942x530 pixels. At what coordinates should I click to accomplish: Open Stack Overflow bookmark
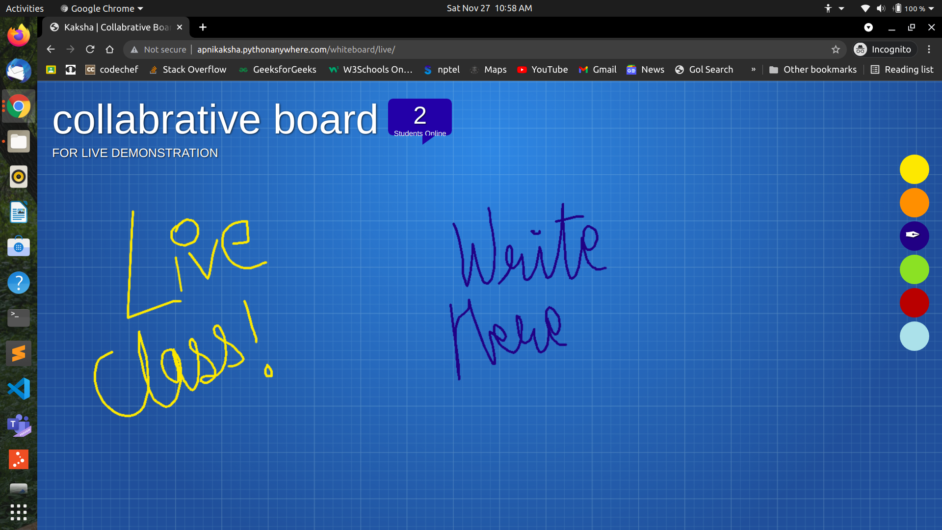click(188, 70)
